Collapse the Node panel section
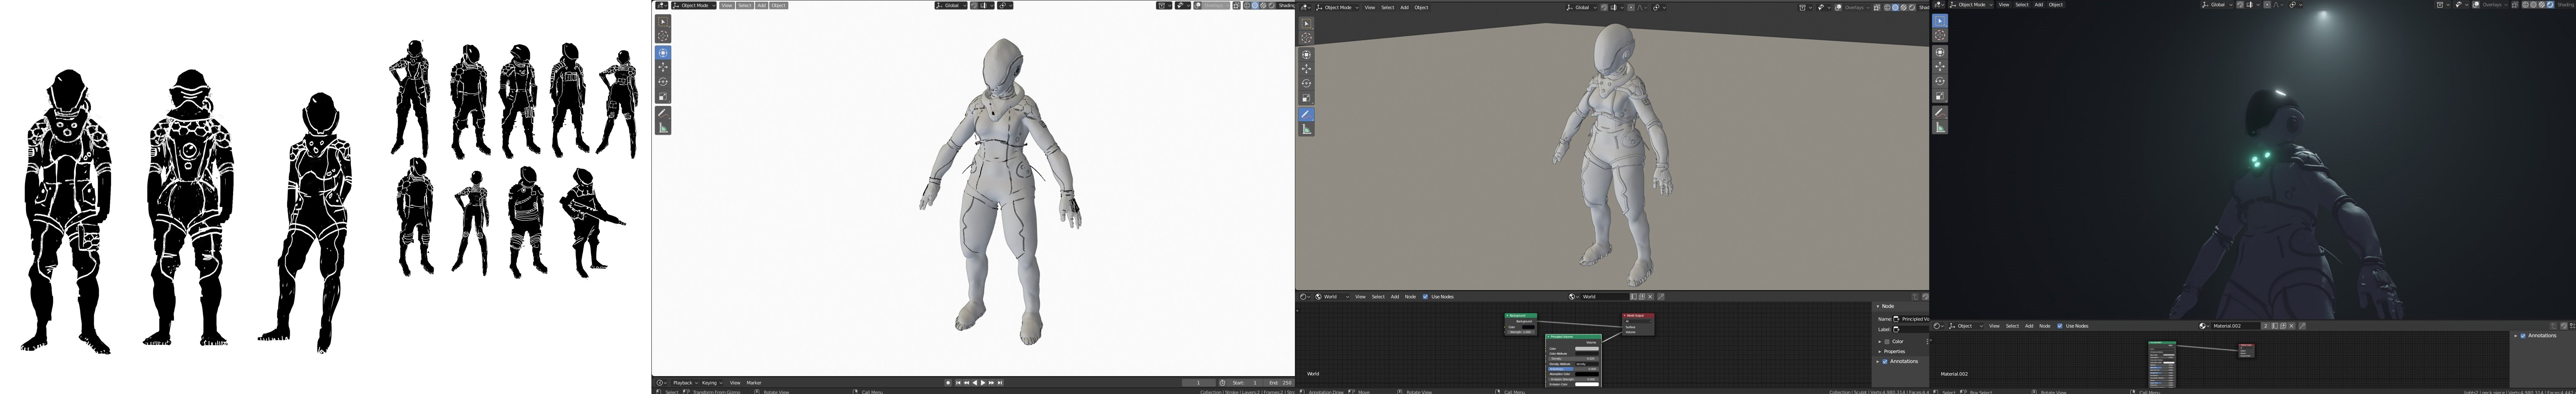The width and height of the screenshot is (2576, 394). click(x=1878, y=306)
